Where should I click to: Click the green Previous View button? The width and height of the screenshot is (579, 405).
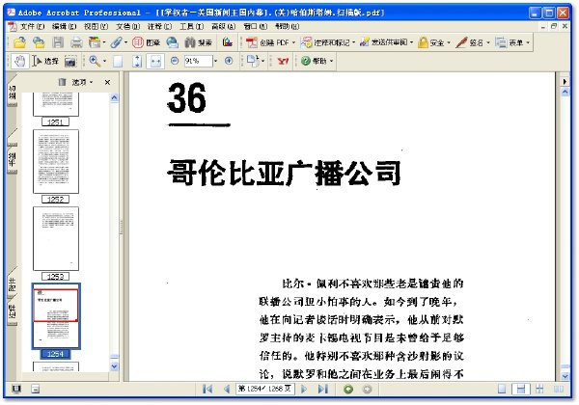coord(348,390)
